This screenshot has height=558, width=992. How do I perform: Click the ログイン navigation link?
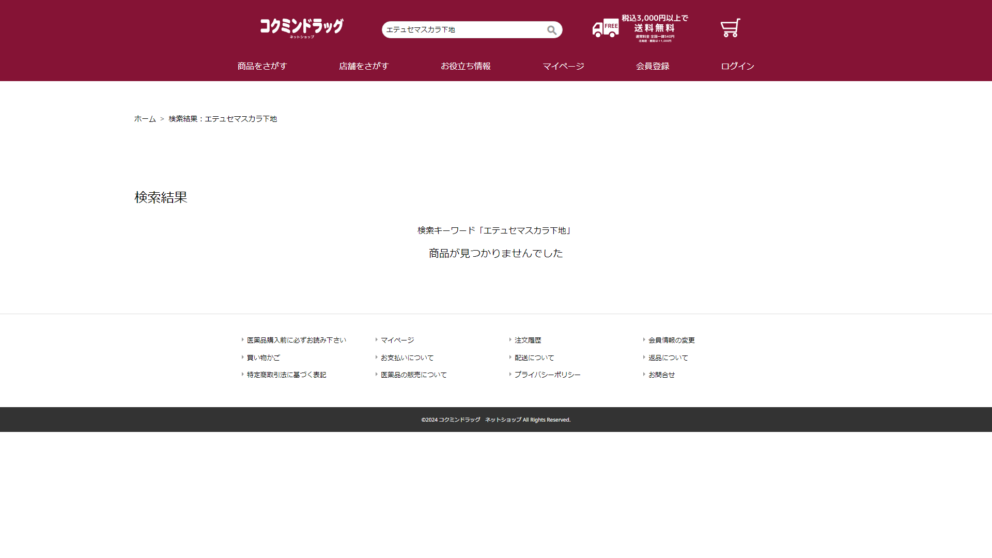(x=737, y=66)
